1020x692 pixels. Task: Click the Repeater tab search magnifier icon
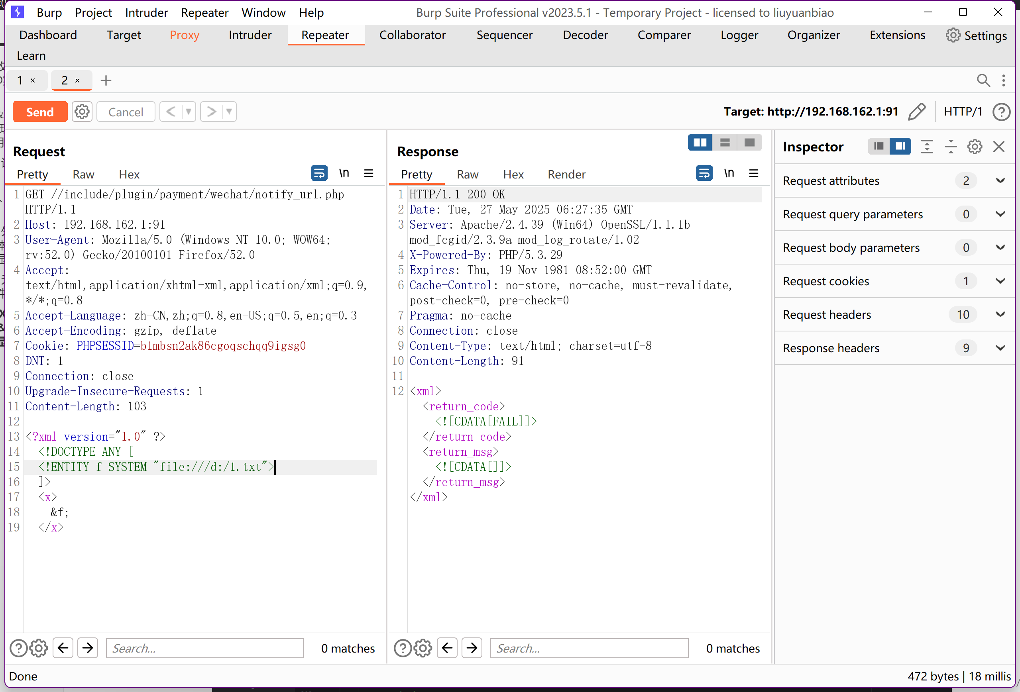point(983,80)
